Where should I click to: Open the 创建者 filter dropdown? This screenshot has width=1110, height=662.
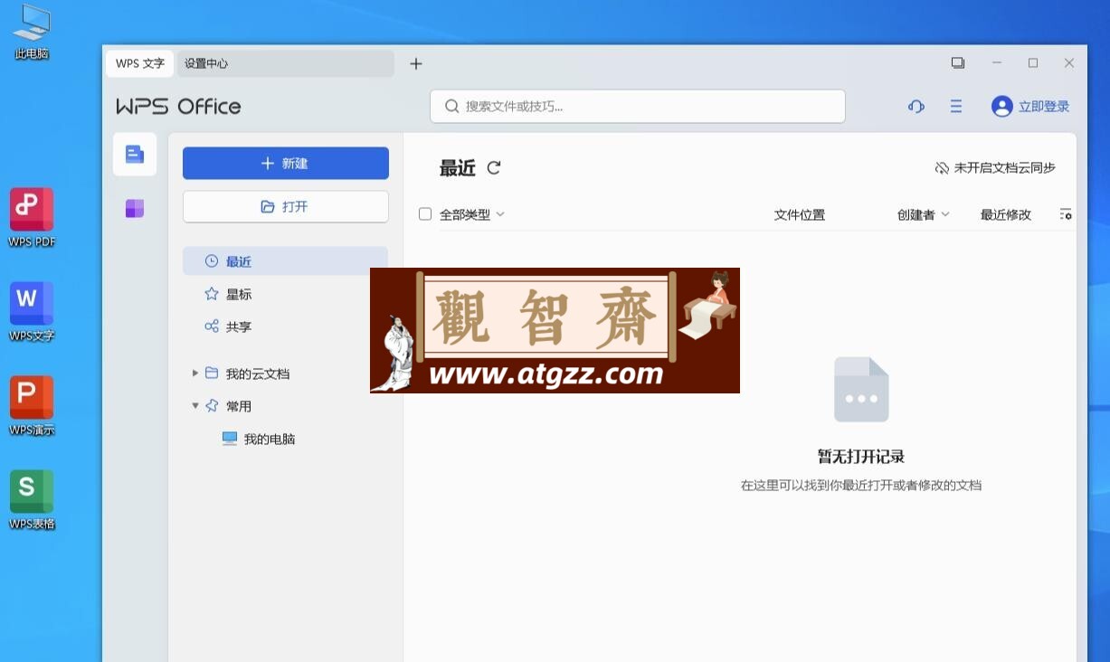click(924, 214)
